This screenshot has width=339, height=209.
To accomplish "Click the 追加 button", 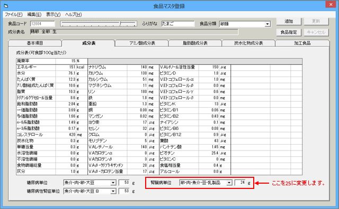I will coord(288,21).
